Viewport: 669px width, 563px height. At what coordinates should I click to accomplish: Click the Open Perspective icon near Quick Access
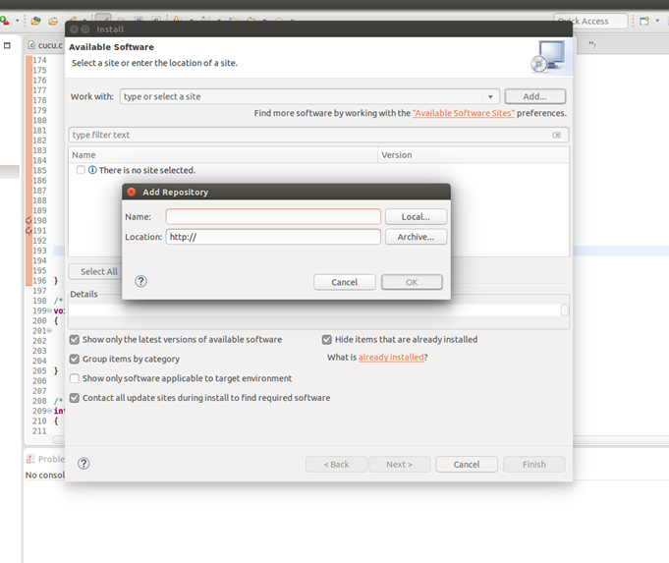pyautogui.click(x=644, y=21)
